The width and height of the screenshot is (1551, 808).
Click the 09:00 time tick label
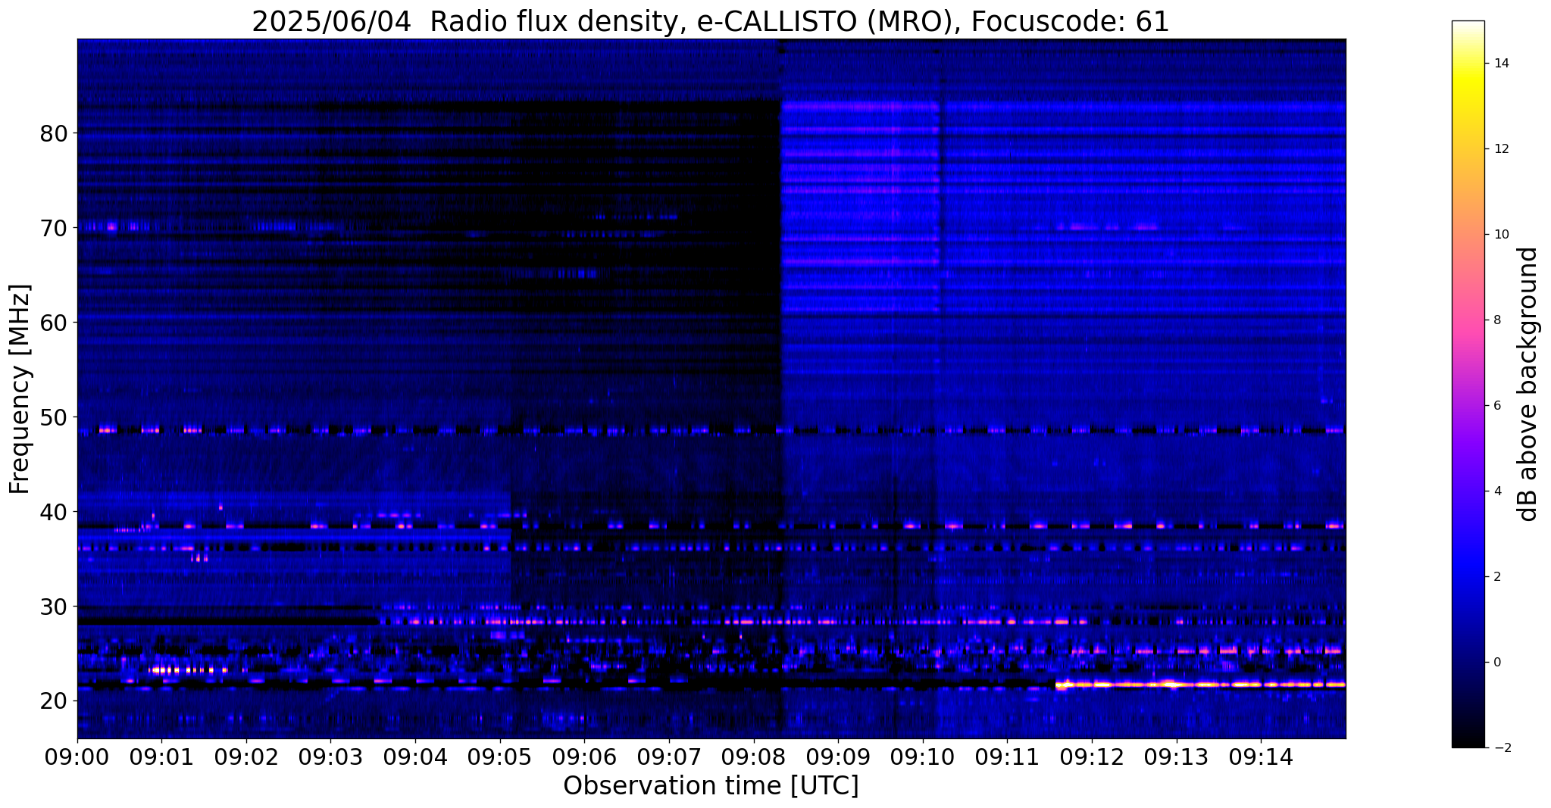pos(77,758)
